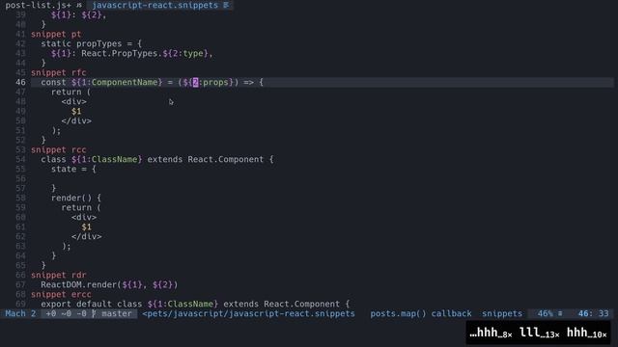Click 'ComponentName' placeholder on line 46
This screenshot has width=618, height=347.
(x=125, y=82)
